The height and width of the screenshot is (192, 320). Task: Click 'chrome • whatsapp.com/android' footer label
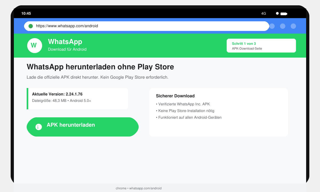click(x=139, y=188)
